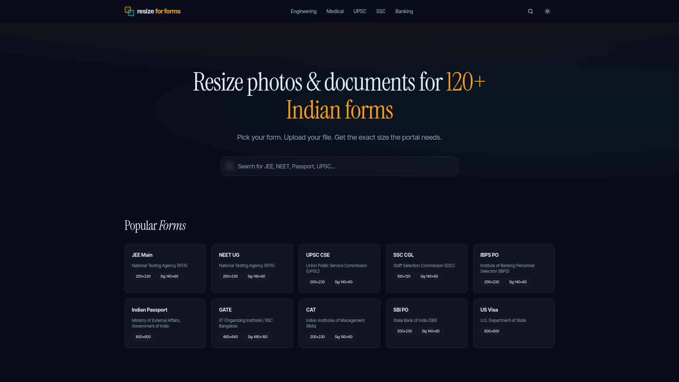Open the SSC nav menu item

click(x=381, y=11)
